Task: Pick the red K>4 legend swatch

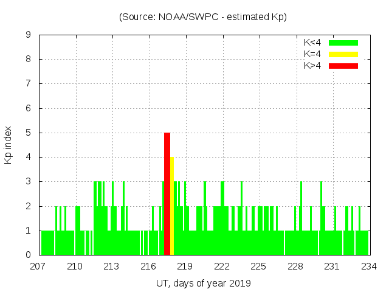Action: (x=343, y=66)
